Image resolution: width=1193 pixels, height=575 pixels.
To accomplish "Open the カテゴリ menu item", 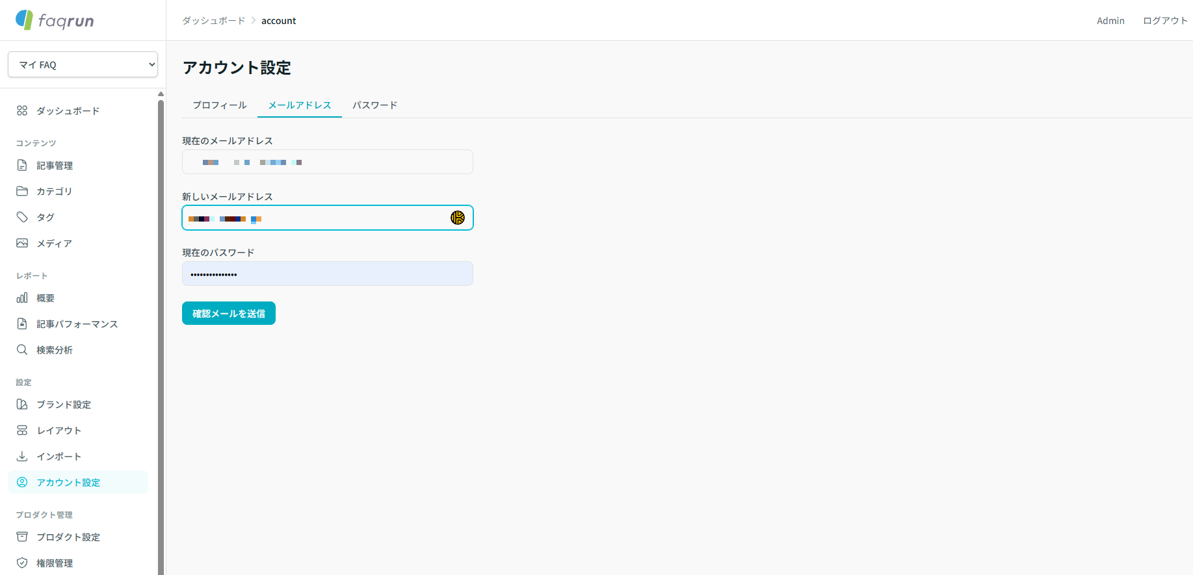I will pos(78,191).
